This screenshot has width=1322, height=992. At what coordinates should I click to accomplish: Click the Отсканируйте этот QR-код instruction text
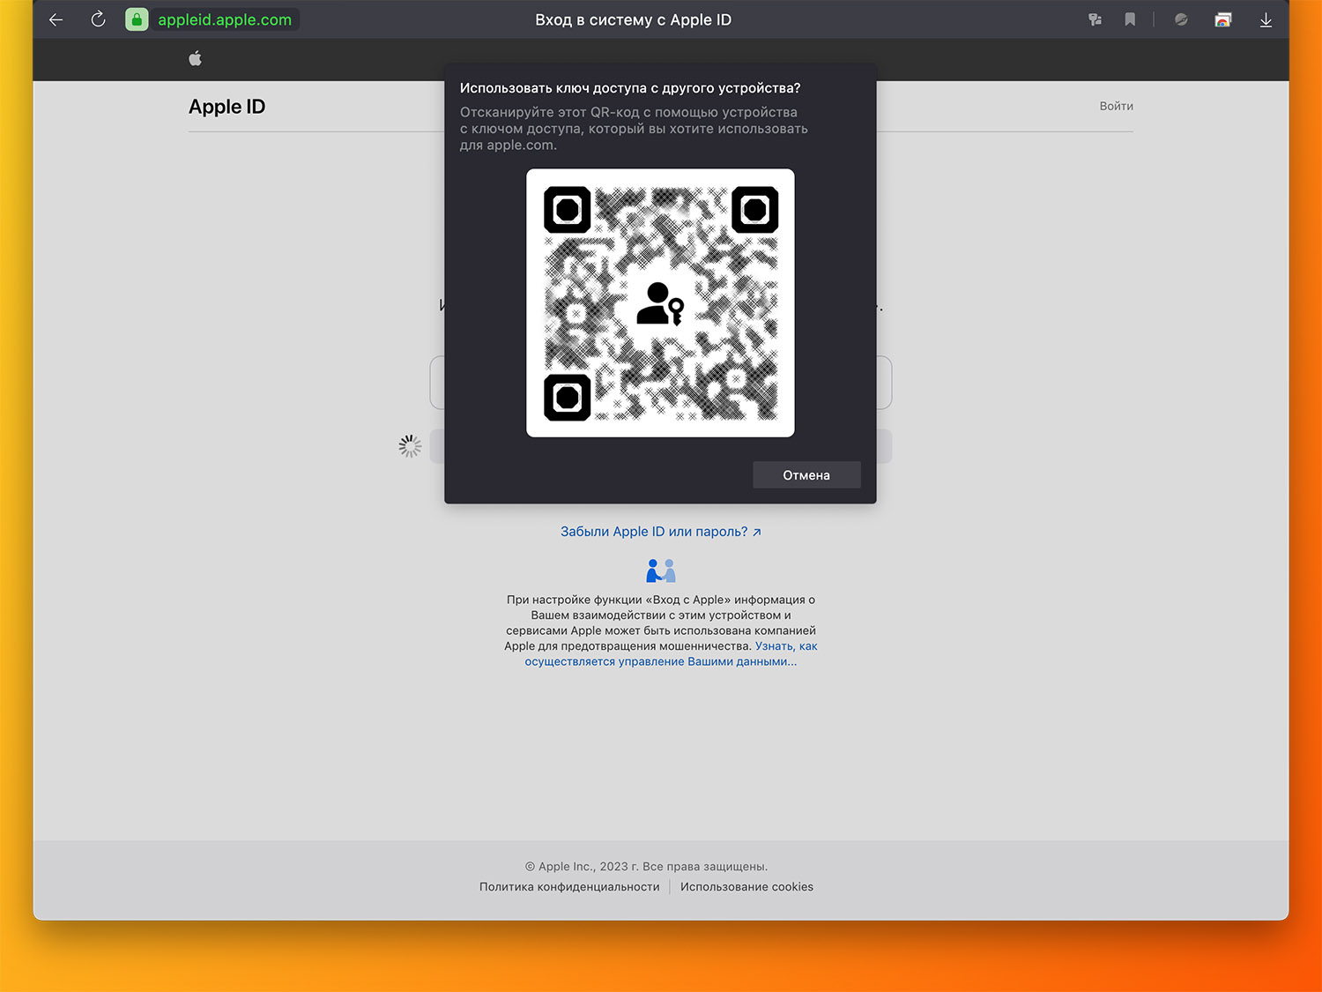[634, 129]
